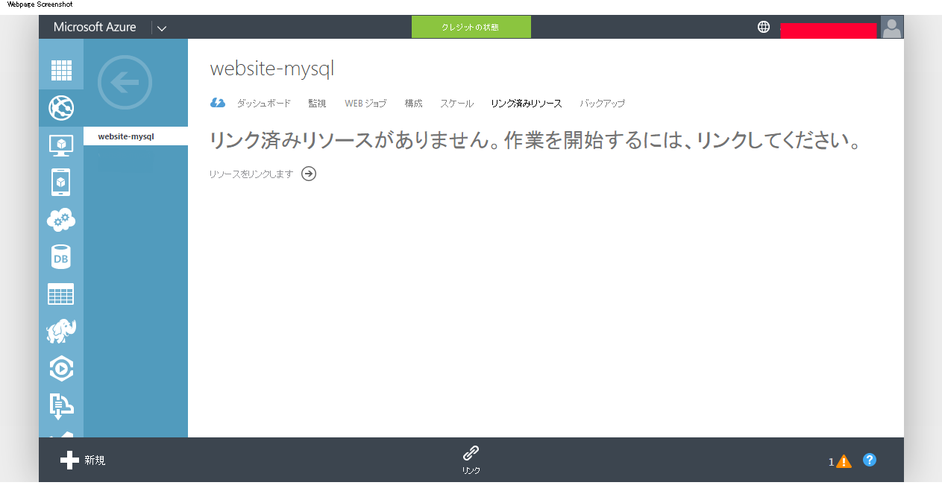This screenshot has height=497, width=942.
Task: Click the Media Services play icon
Action: coord(60,368)
